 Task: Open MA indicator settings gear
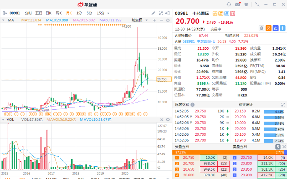[168, 20]
